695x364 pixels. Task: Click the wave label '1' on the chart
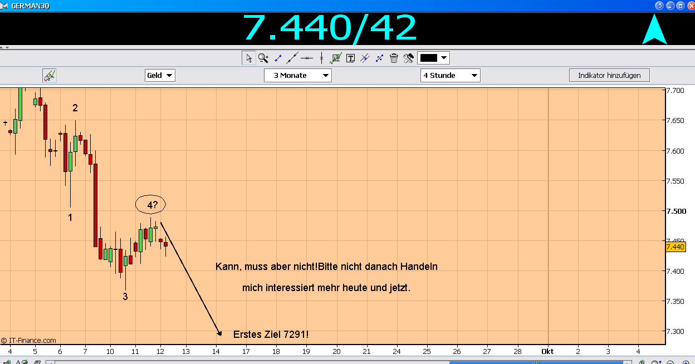(x=70, y=218)
